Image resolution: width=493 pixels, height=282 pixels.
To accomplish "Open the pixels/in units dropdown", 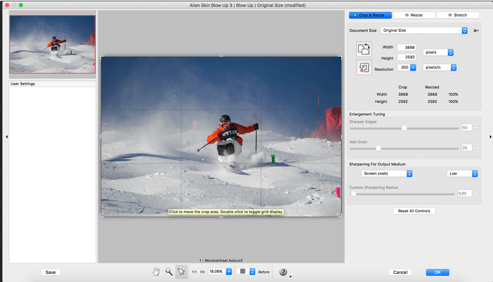I will (x=440, y=67).
